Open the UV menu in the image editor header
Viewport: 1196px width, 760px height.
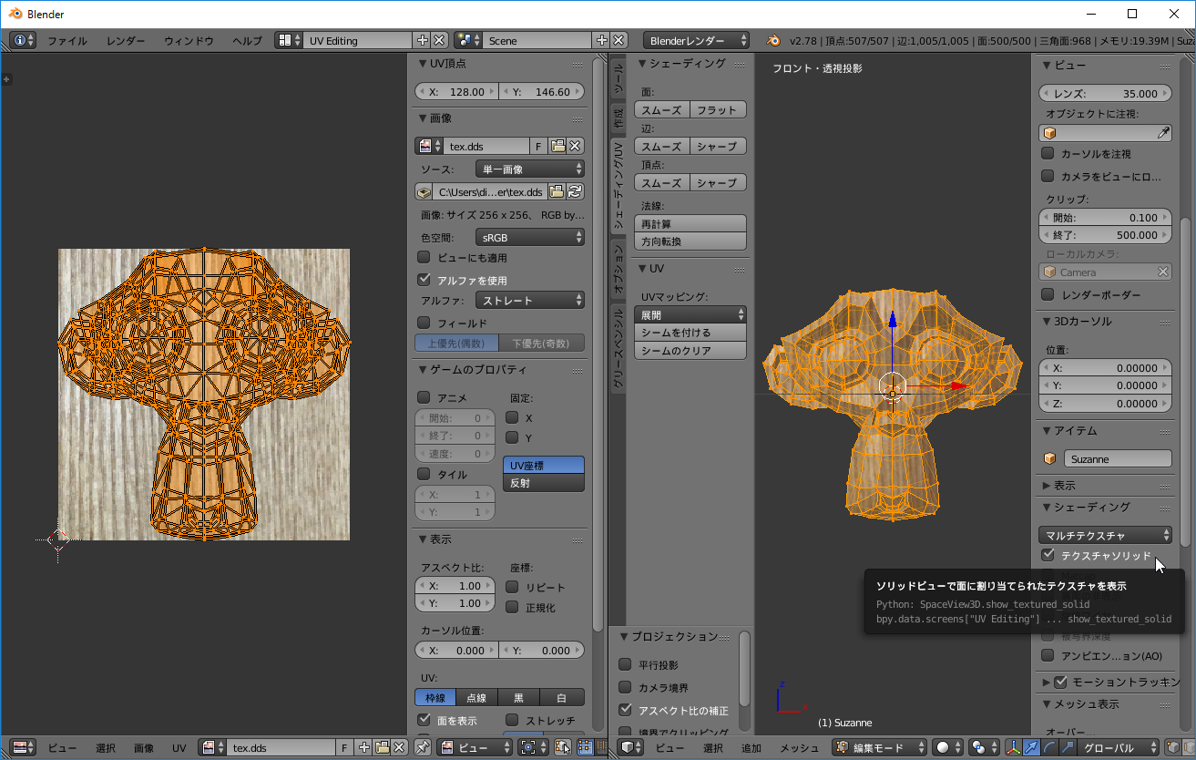[179, 747]
